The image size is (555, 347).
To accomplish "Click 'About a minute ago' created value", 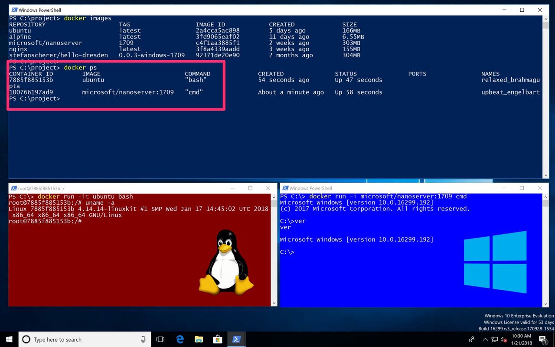I will (291, 92).
